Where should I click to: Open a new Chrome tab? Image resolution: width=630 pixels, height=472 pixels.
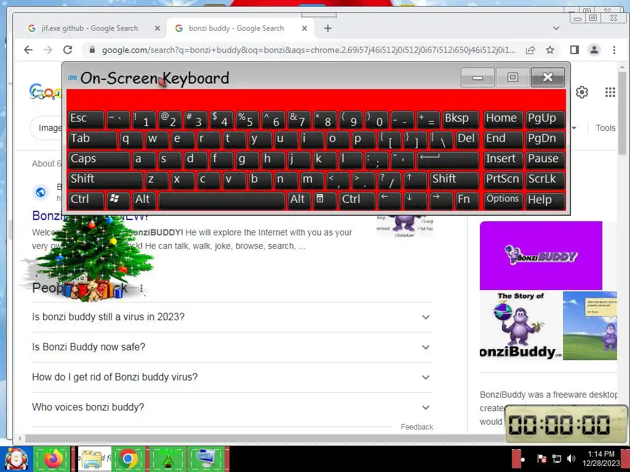(328, 28)
